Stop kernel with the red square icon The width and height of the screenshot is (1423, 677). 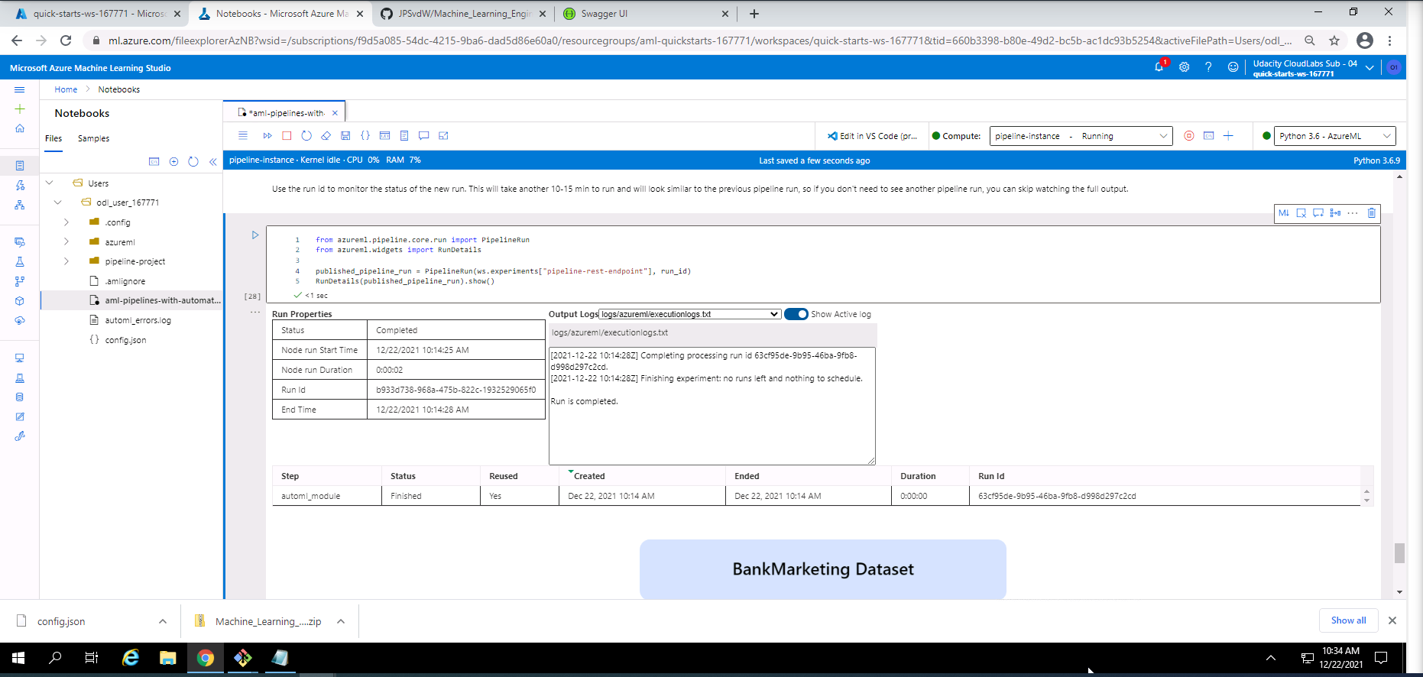[x=287, y=136]
